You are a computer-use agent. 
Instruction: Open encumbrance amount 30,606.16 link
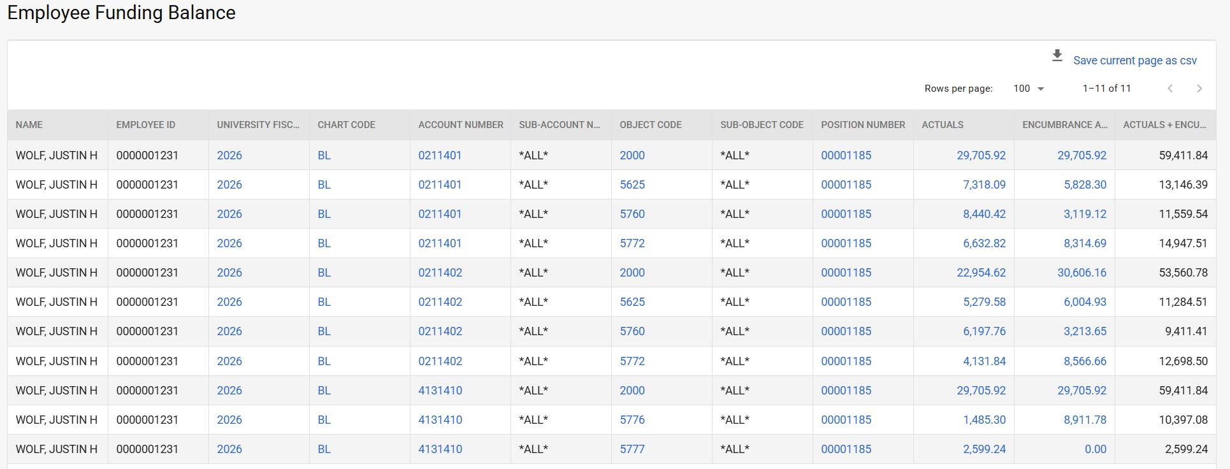point(1082,273)
